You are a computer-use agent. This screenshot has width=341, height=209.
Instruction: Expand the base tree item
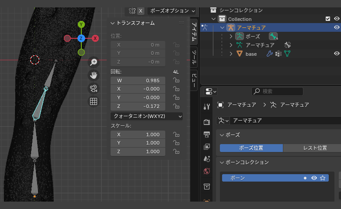231,54
